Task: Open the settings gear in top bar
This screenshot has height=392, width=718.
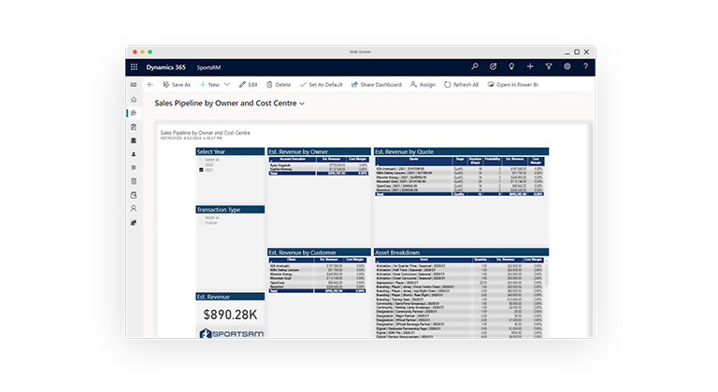Action: [x=567, y=67]
